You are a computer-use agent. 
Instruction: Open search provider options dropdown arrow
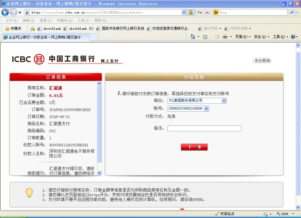(297, 12)
